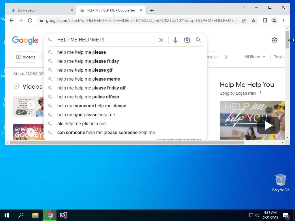The image size is (295, 221).
Task: Click the Chrome address bar URL
Action: click(x=141, y=20)
